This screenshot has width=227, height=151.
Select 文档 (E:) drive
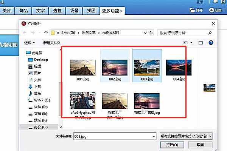click(x=37, y=114)
